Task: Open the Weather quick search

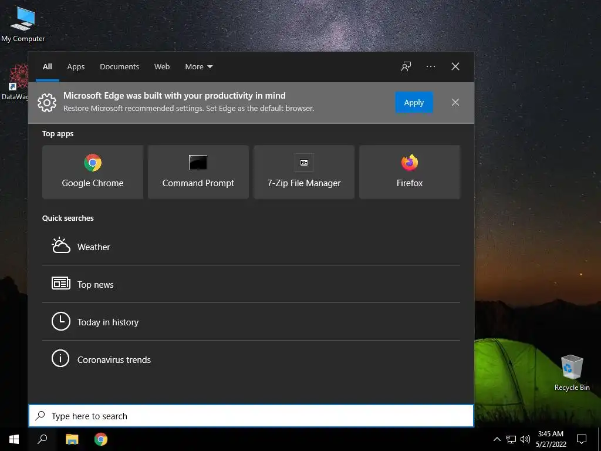Action: click(251, 247)
